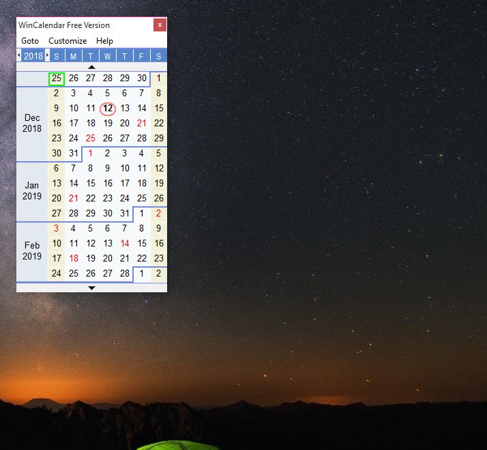Select January 31 date
The height and width of the screenshot is (450, 487).
[x=125, y=213]
